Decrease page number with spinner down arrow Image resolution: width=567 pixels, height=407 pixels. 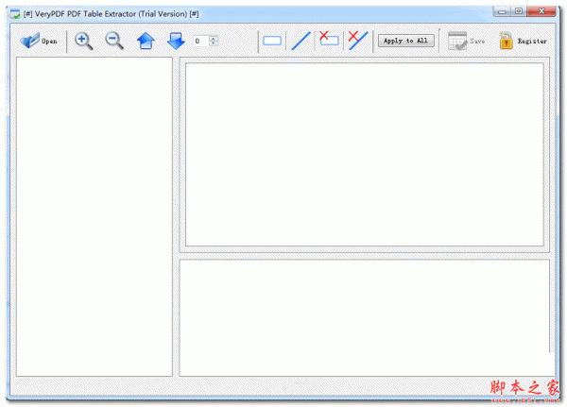214,44
